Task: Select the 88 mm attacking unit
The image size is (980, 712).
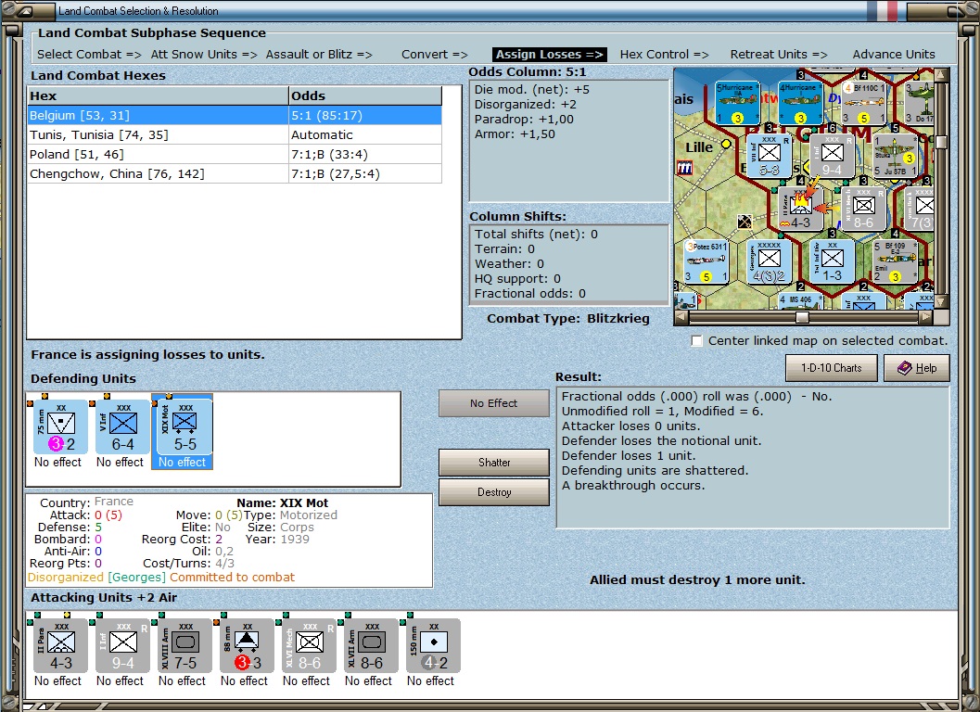Action: pos(247,646)
